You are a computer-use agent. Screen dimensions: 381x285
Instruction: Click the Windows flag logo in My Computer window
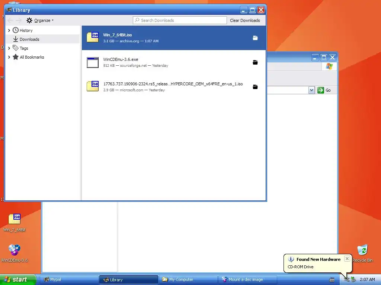(x=329, y=66)
